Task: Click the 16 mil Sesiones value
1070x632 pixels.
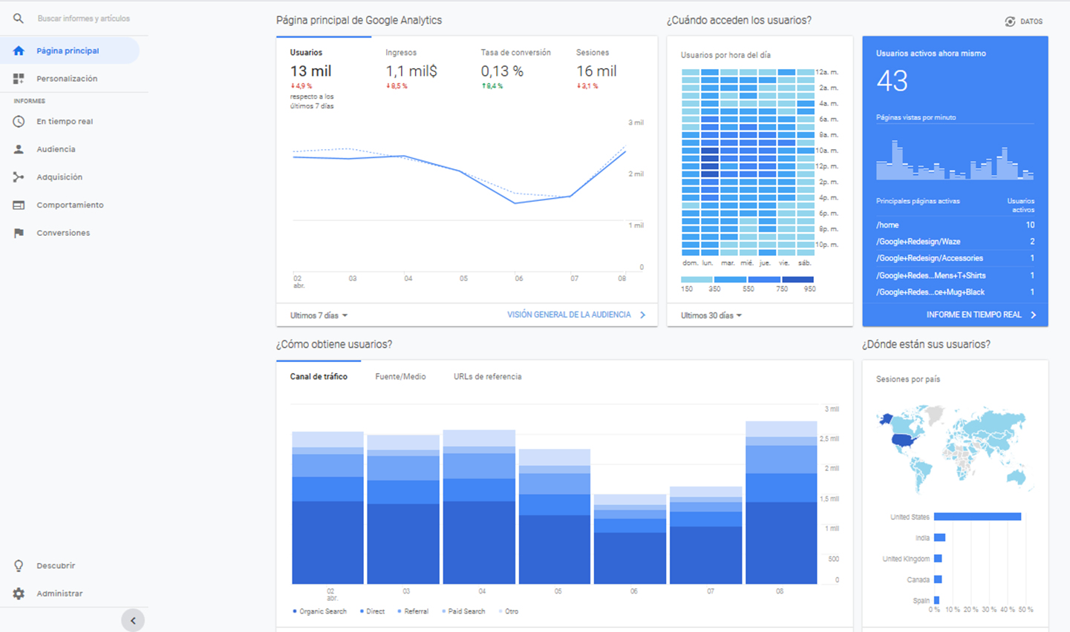Action: (596, 71)
